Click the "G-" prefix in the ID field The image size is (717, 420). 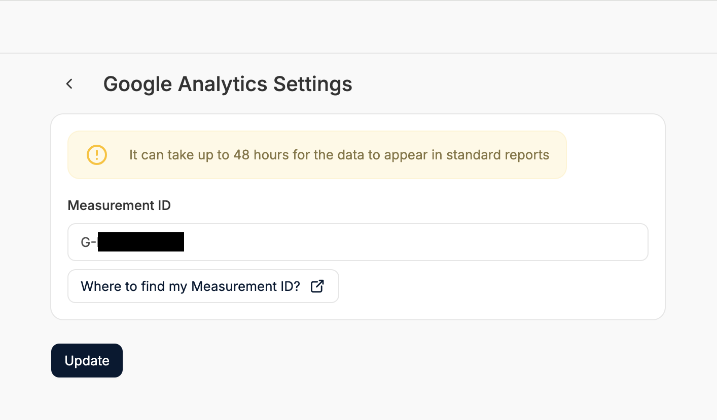[88, 242]
